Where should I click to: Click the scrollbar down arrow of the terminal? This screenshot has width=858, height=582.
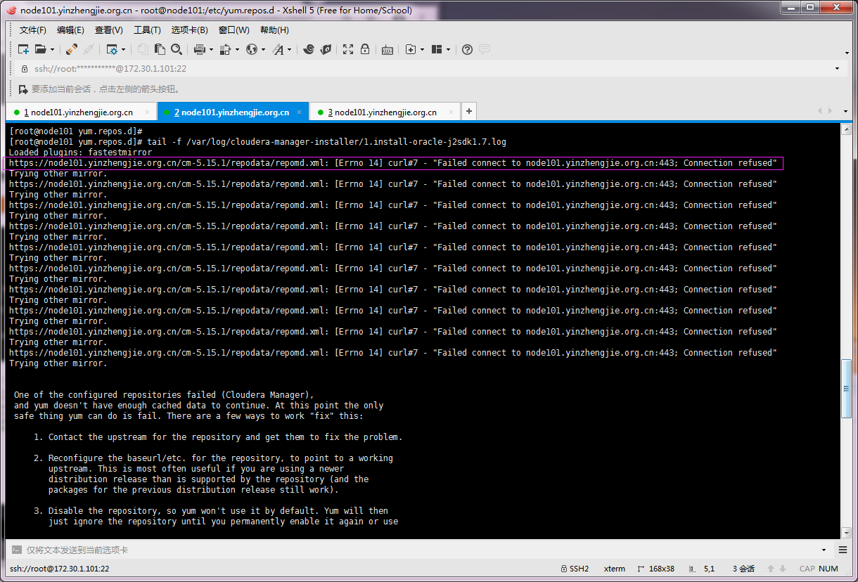point(846,533)
